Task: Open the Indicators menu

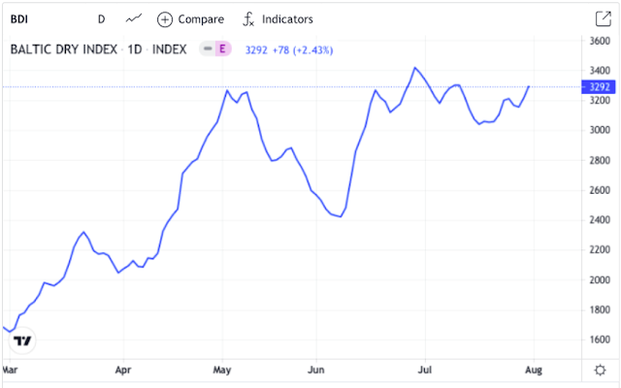Action: (x=278, y=19)
